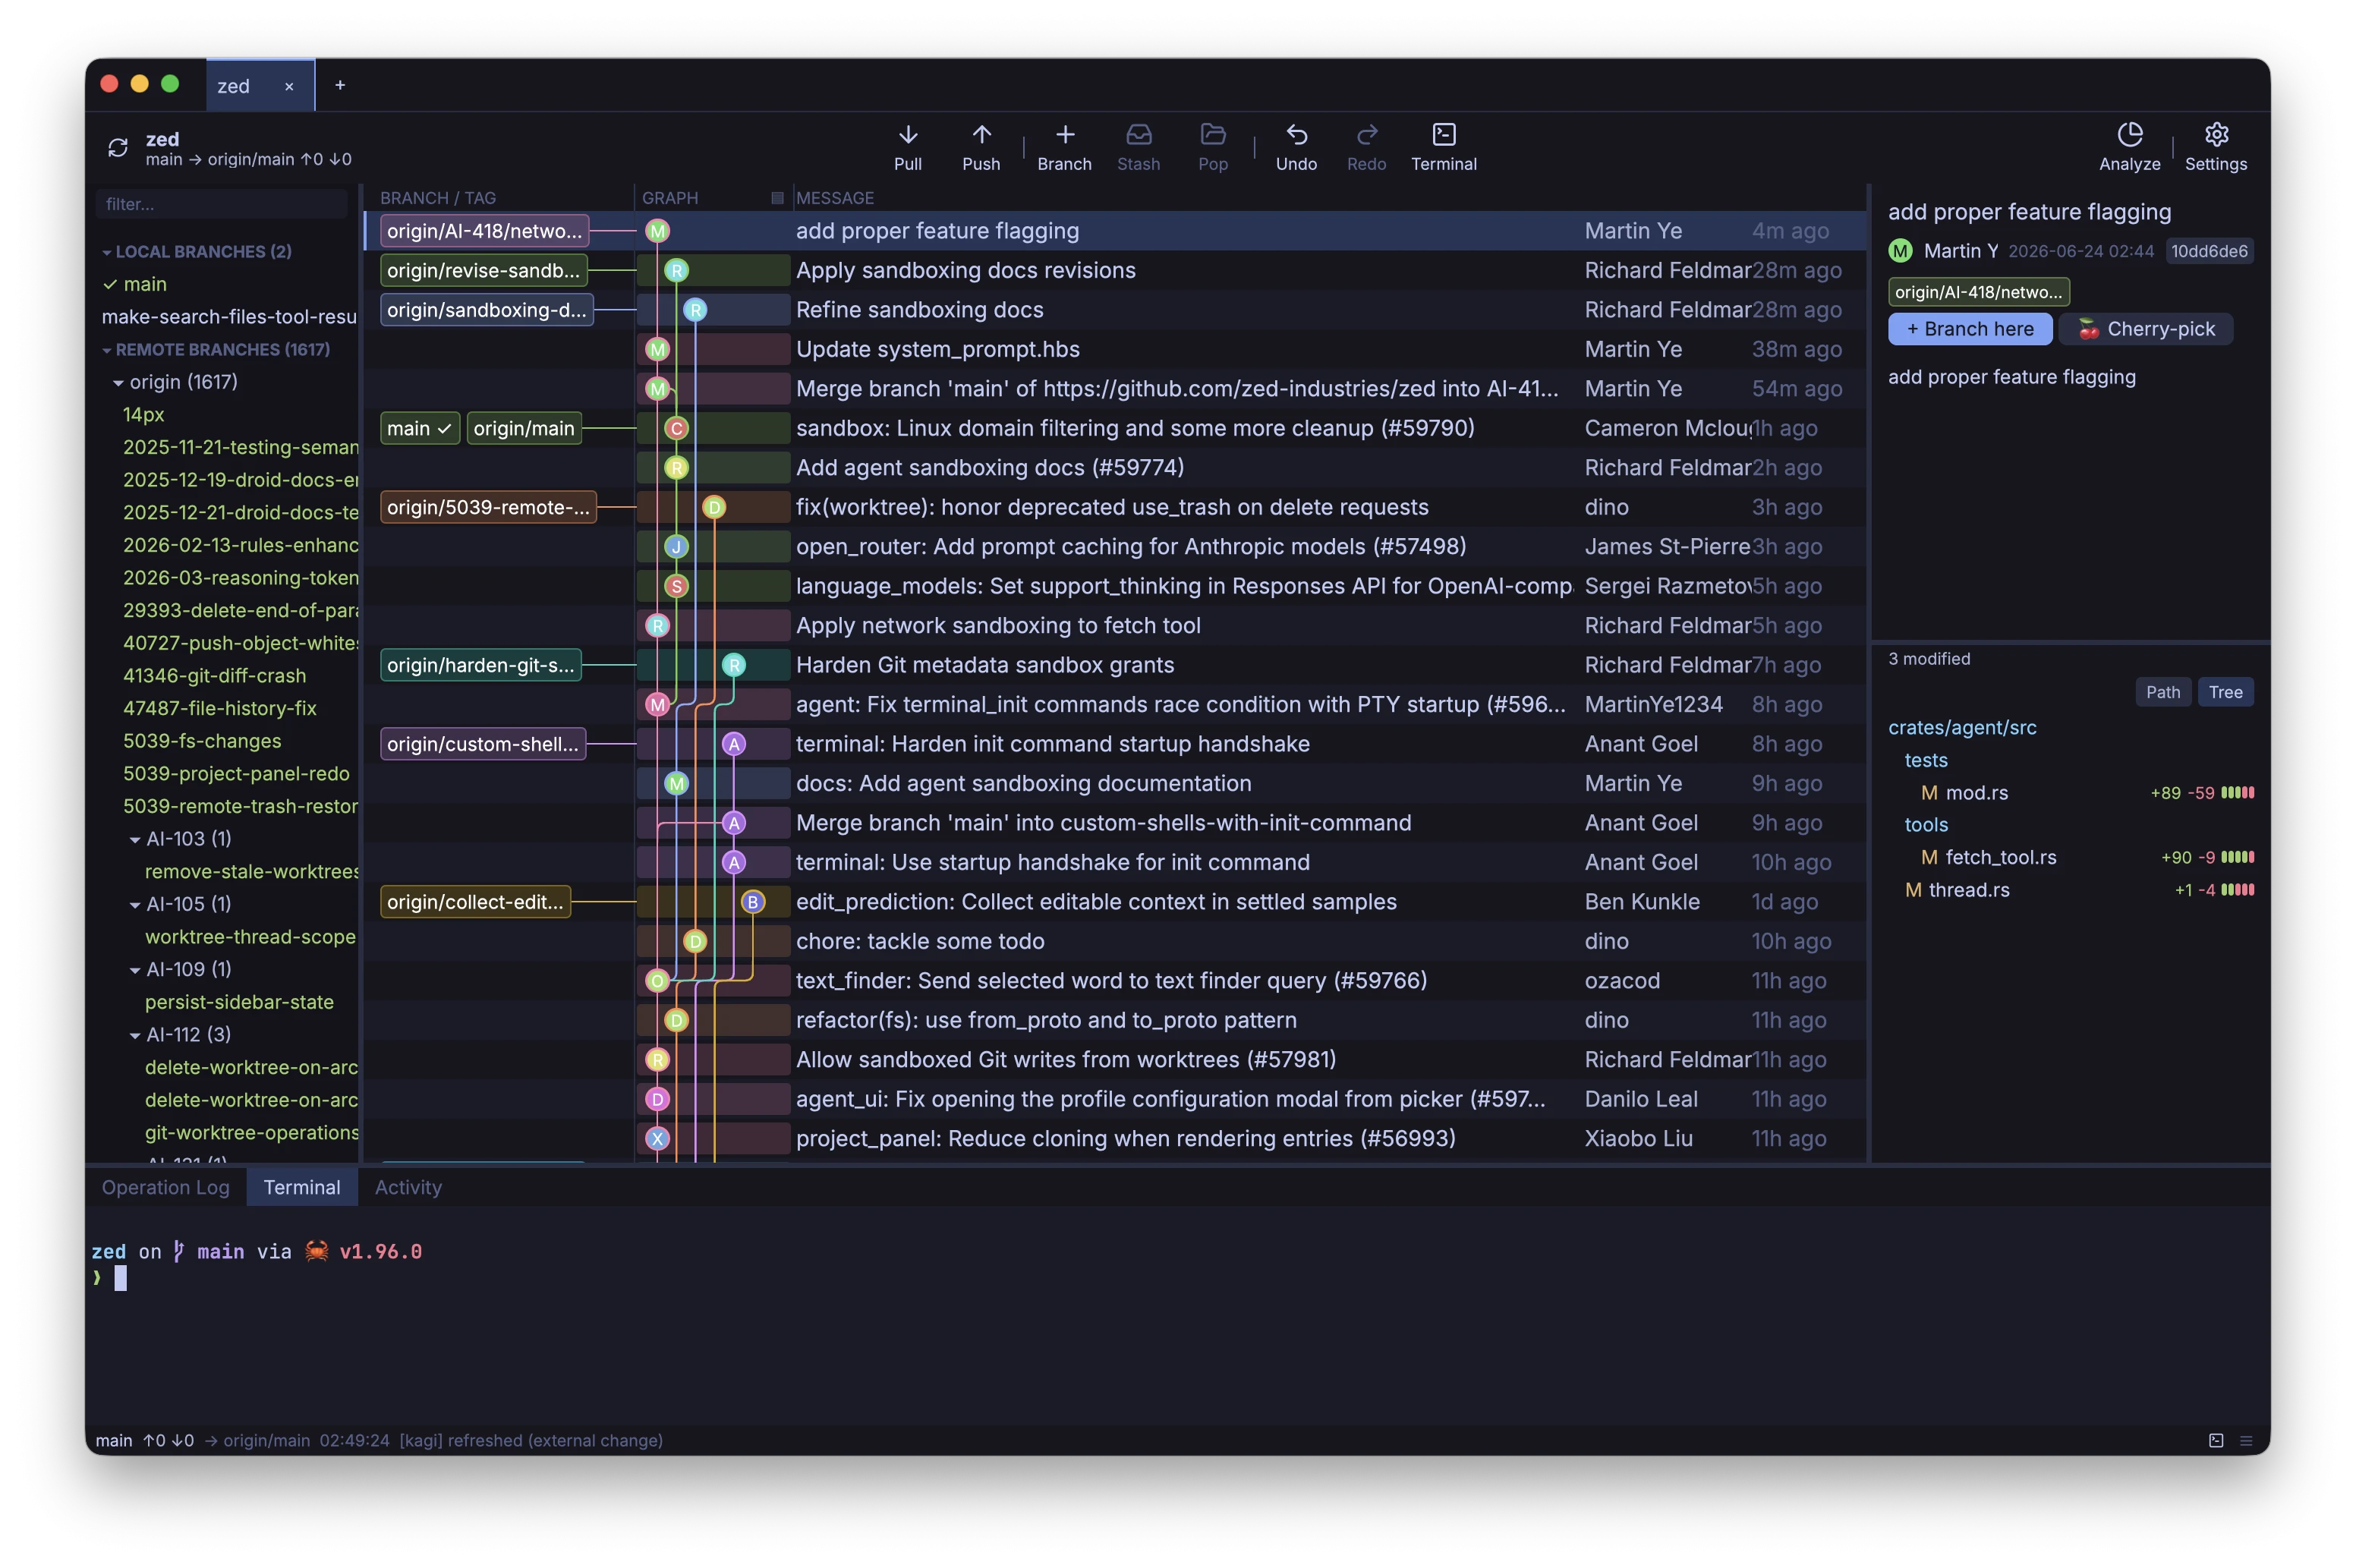Switch file list to Tree view

2224,692
